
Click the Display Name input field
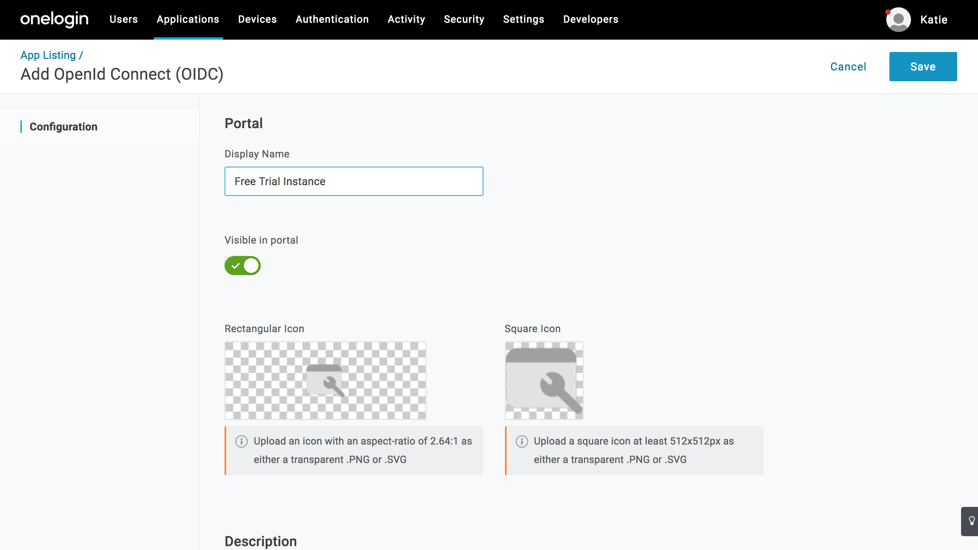pos(354,181)
